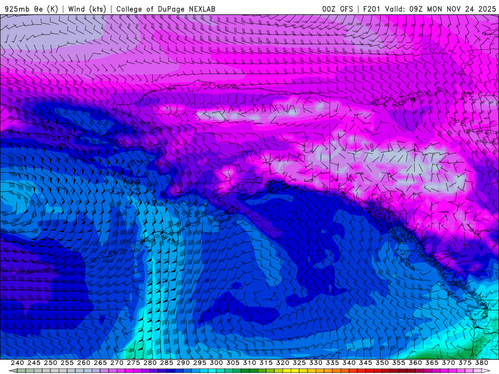Select the 305 value on color scale
Viewport: 499px width, 374px height.
tap(233, 363)
